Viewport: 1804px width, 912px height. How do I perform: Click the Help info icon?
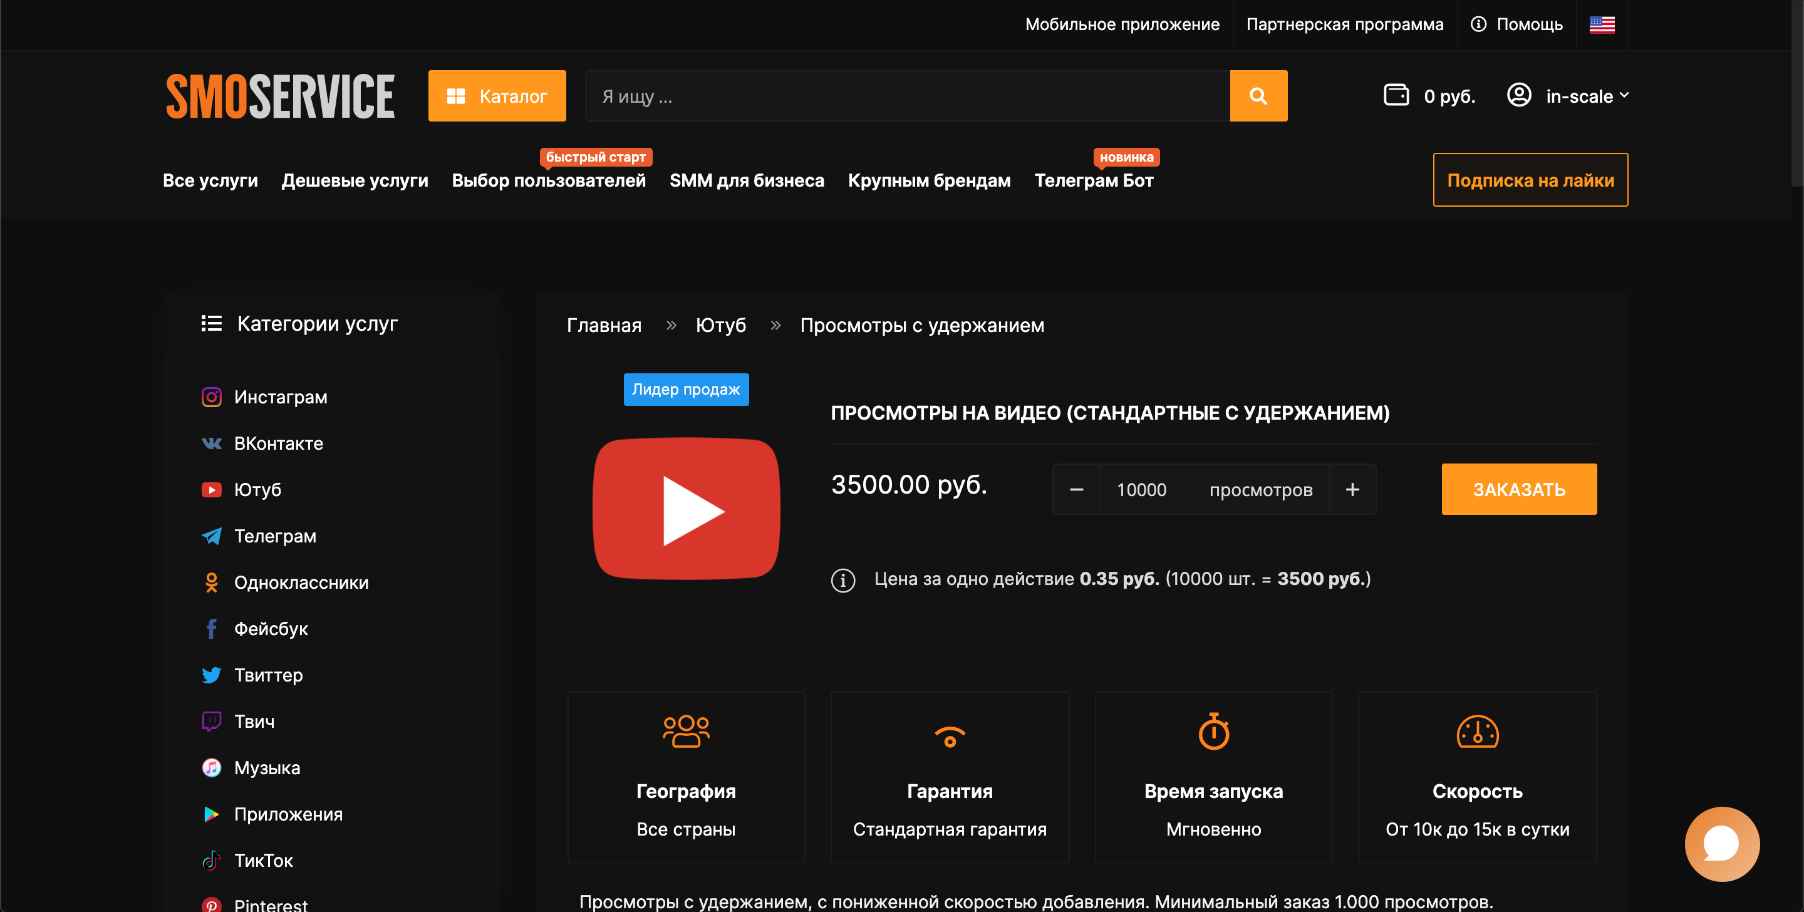(1478, 24)
